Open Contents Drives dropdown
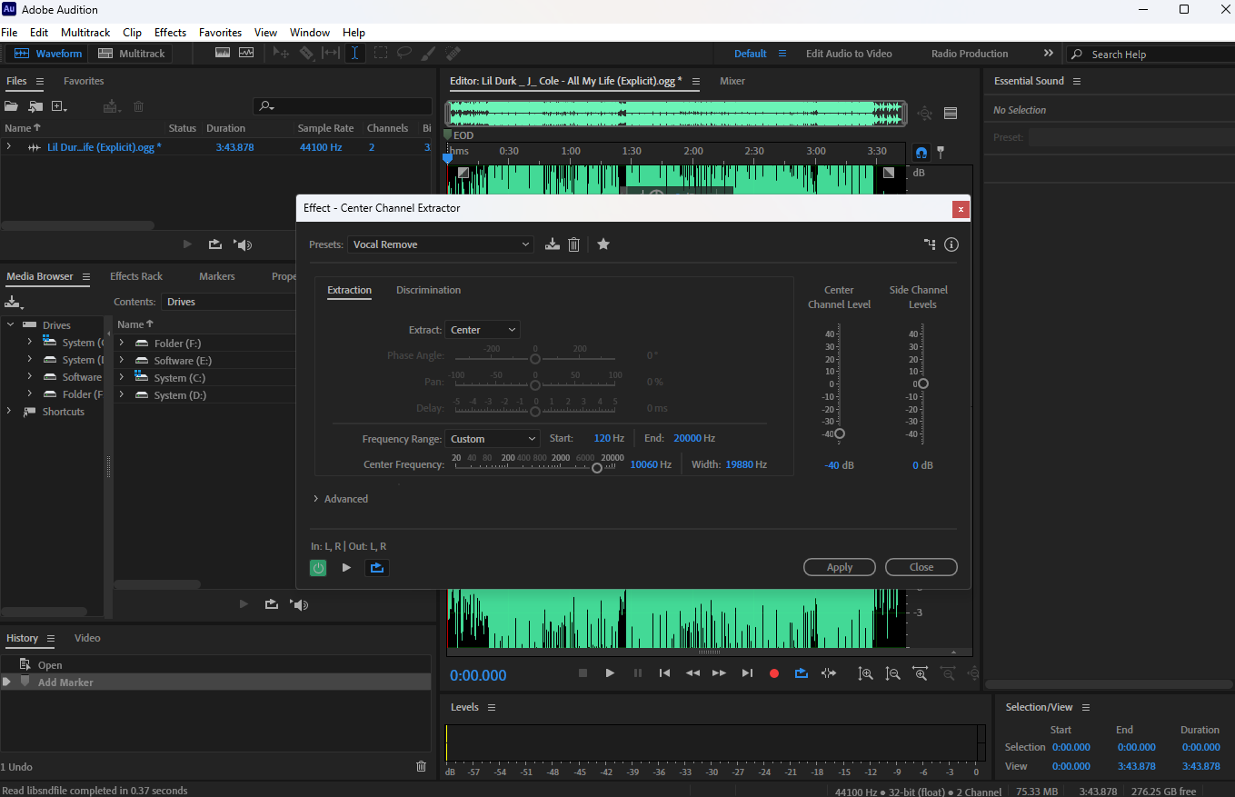Viewport: 1235px width, 797px height. point(229,302)
